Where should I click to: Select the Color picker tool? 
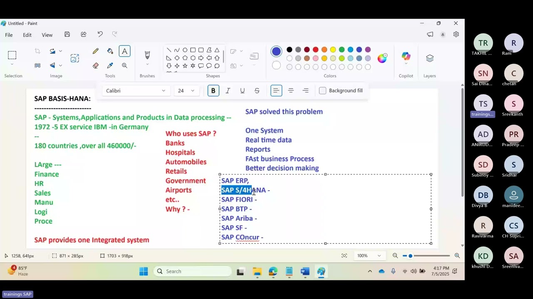pyautogui.click(x=110, y=66)
